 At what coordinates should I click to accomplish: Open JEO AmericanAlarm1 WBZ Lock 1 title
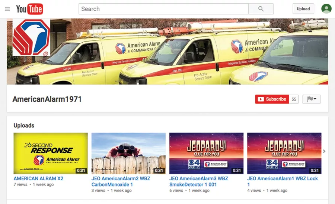coord(283,181)
